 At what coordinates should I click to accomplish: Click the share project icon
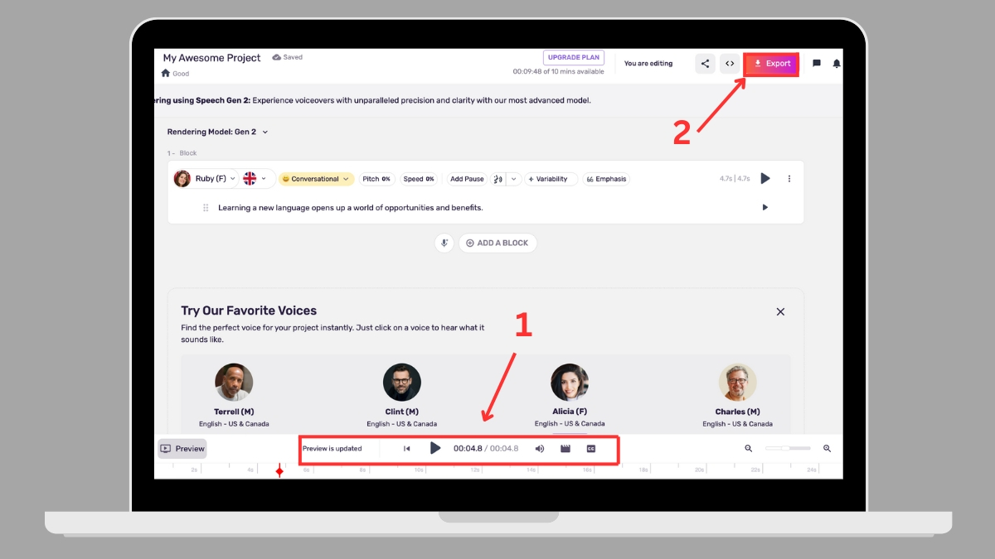point(705,64)
